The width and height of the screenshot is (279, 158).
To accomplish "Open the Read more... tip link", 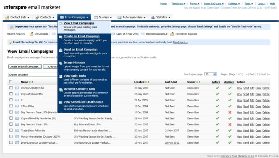I will coord(180,42).
